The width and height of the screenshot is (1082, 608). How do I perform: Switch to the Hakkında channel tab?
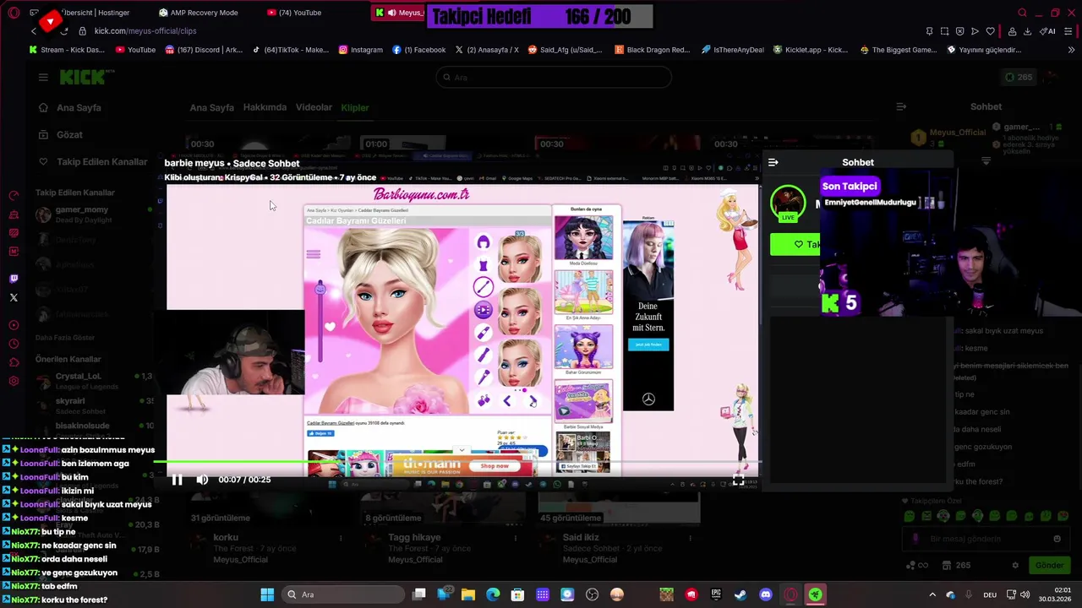[x=265, y=108]
